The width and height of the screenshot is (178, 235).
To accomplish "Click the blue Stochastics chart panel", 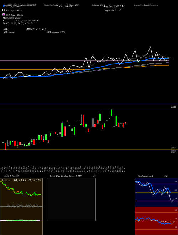I will tap(156, 192).
